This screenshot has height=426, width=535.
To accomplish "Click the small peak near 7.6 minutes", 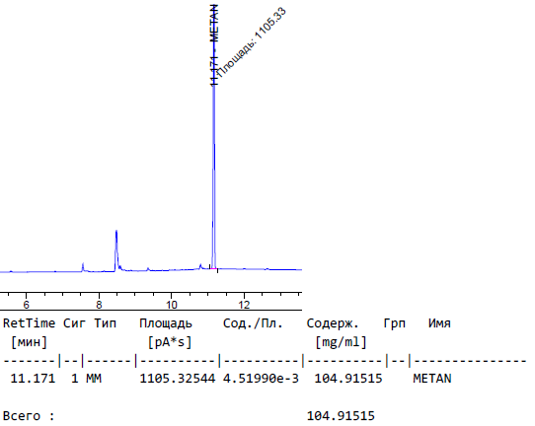I will tap(83, 264).
